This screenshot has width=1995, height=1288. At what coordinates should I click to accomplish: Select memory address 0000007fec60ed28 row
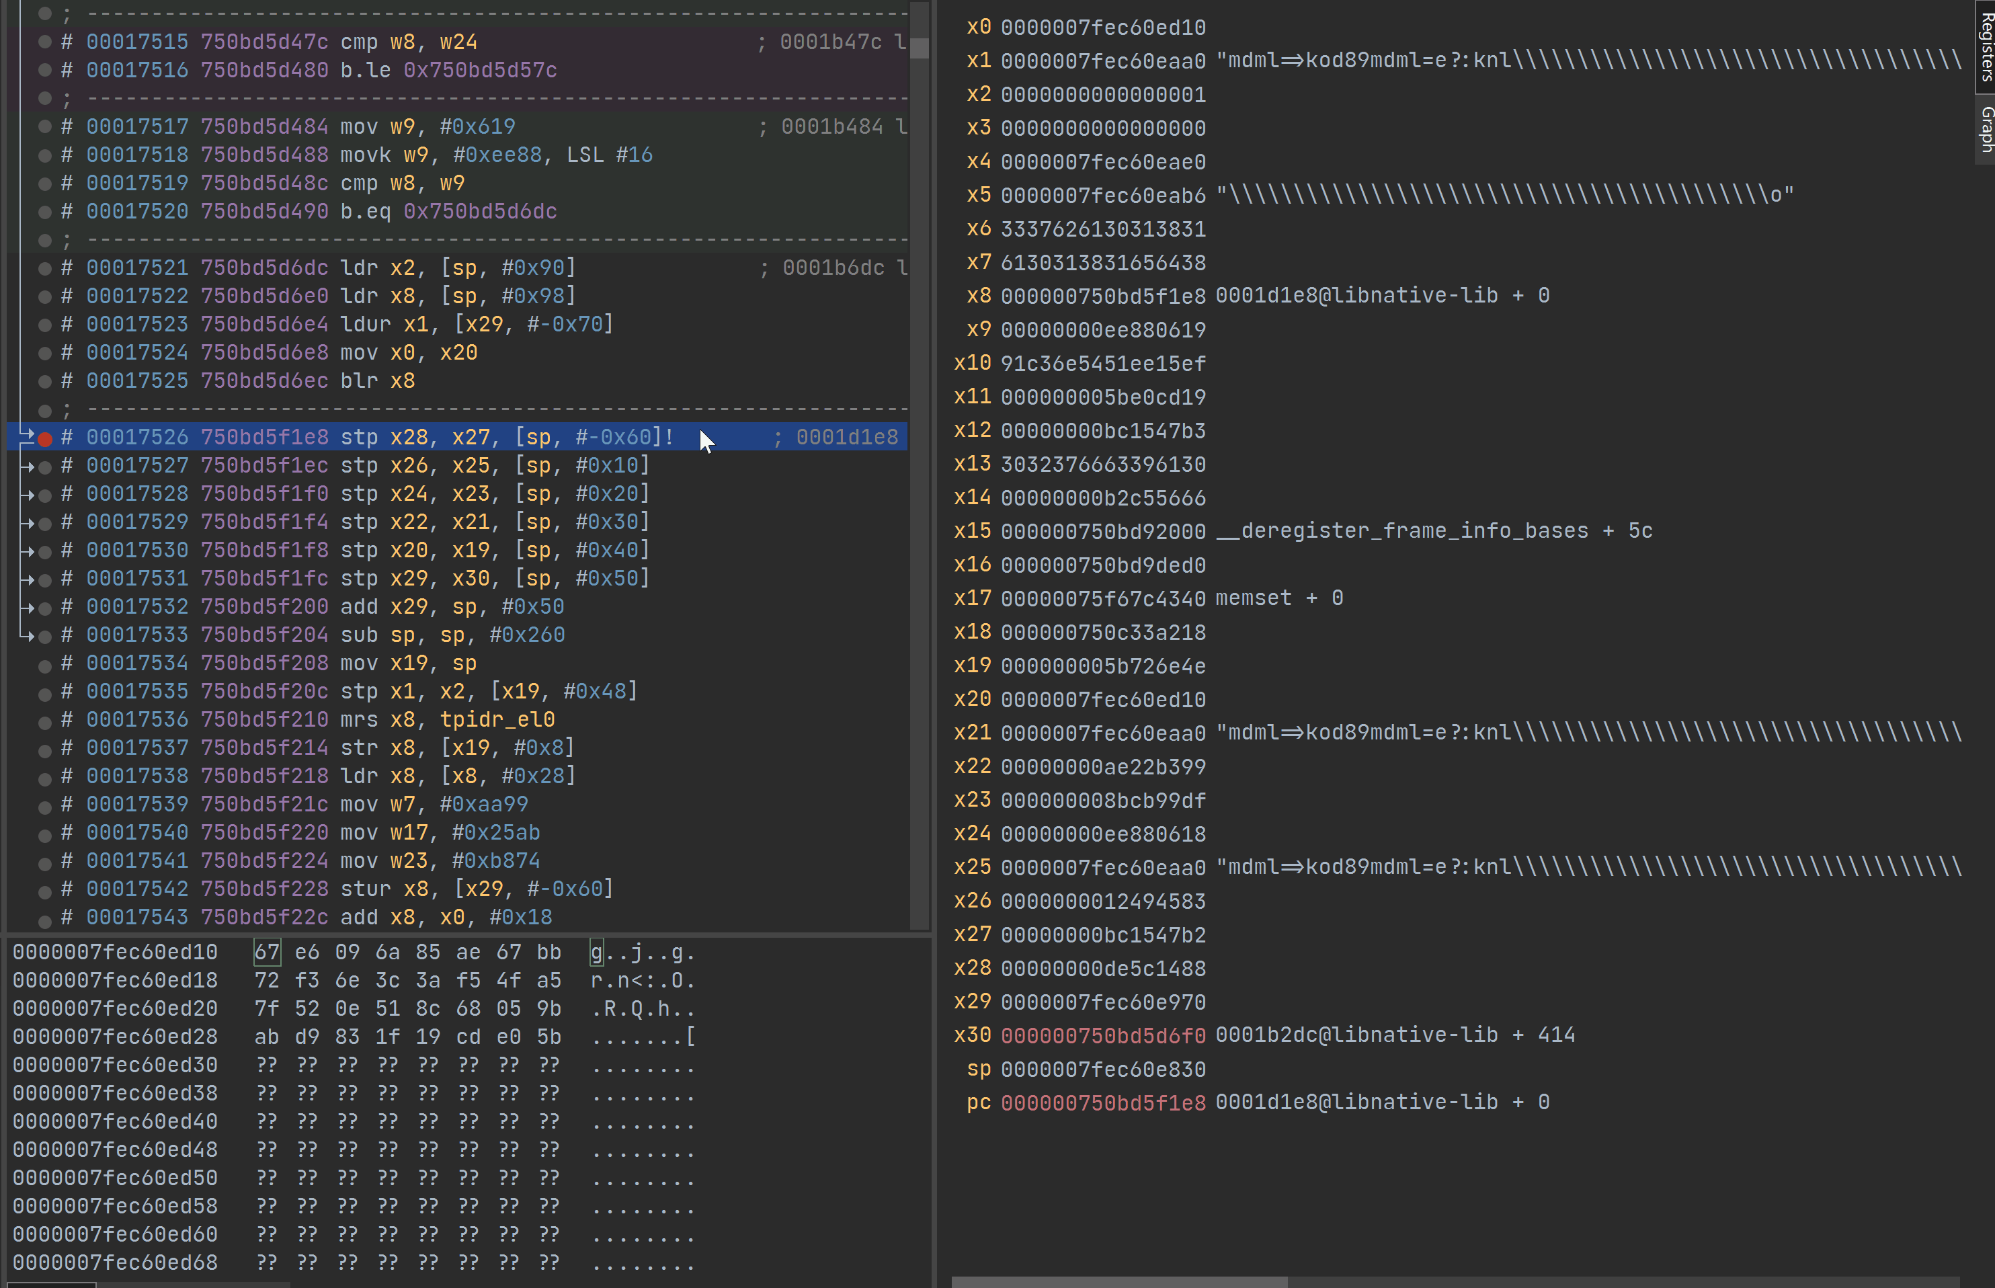coord(116,1037)
